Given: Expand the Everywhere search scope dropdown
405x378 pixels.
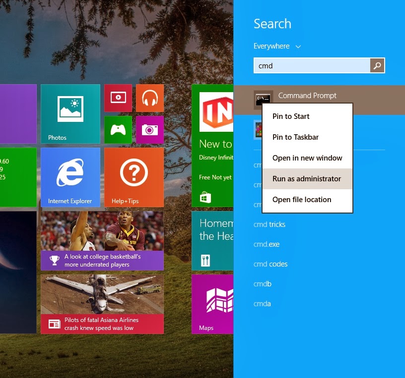Looking at the screenshot, I should coord(277,46).
